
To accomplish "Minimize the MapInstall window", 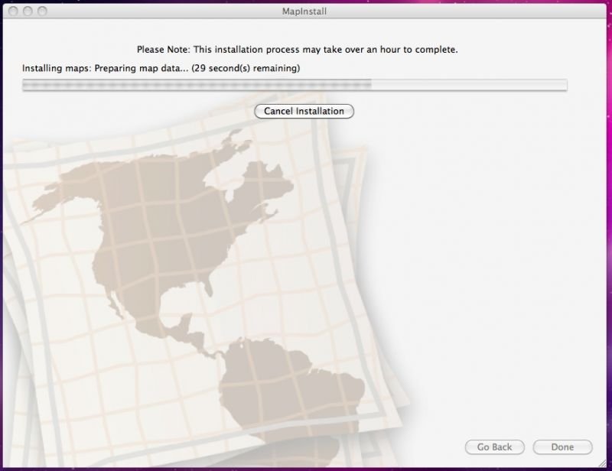I will [28, 12].
